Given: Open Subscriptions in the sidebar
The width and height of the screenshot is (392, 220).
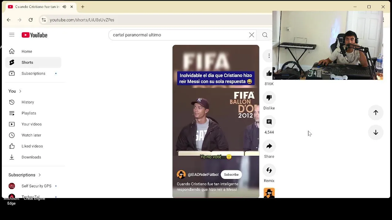Looking at the screenshot, I should pyautogui.click(x=33, y=73).
